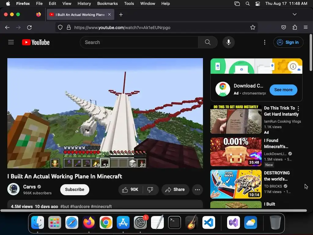Click the #hardcore hashtag
The image size is (313, 235).
(80, 207)
